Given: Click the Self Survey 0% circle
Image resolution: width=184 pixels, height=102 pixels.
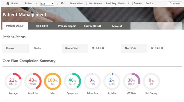Looking at the screenshot, I should [151, 81].
